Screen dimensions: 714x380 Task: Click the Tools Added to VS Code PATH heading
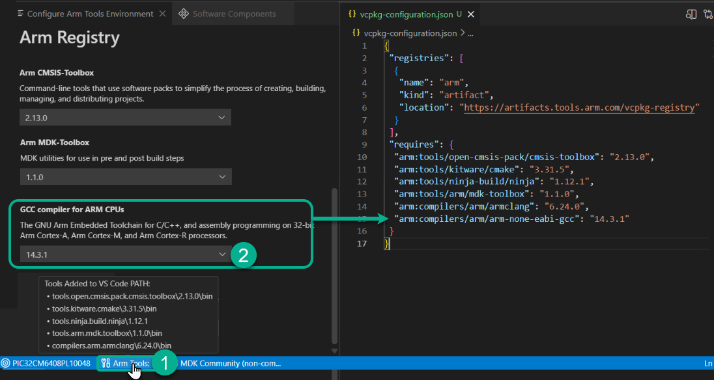tap(98, 284)
